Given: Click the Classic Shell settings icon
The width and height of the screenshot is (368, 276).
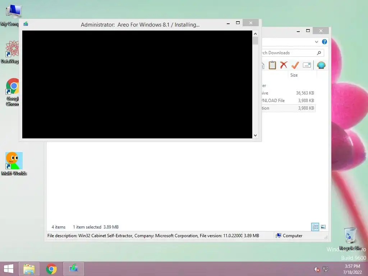Looking at the screenshot, I should pos(321,65).
